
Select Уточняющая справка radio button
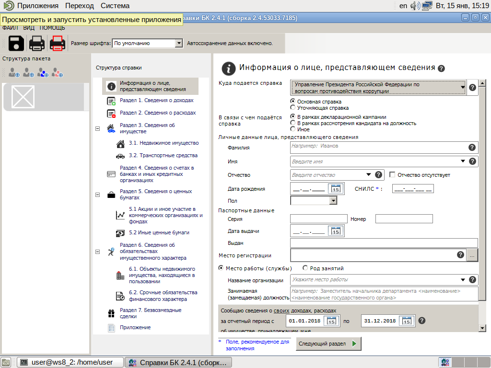[x=293, y=107]
